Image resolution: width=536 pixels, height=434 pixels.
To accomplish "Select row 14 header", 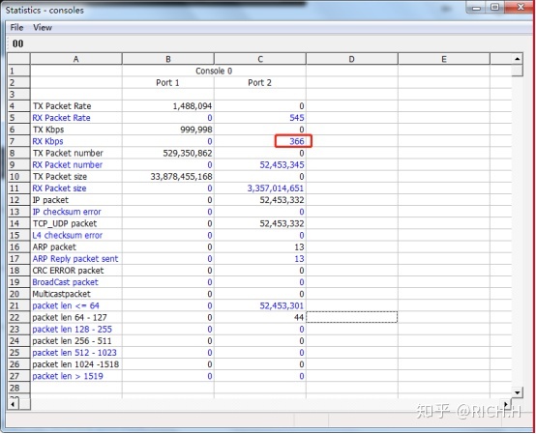I will (19, 223).
